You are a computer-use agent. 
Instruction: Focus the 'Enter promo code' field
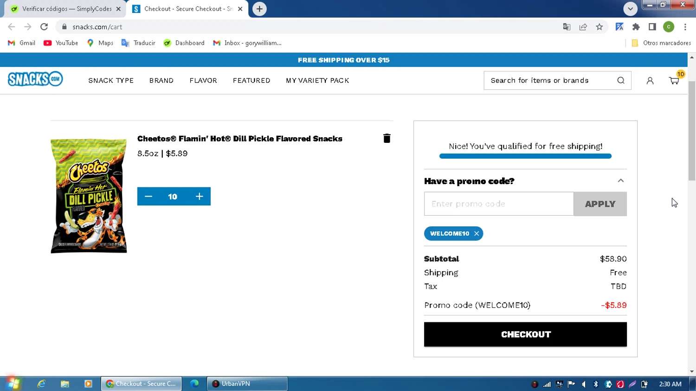click(x=499, y=204)
